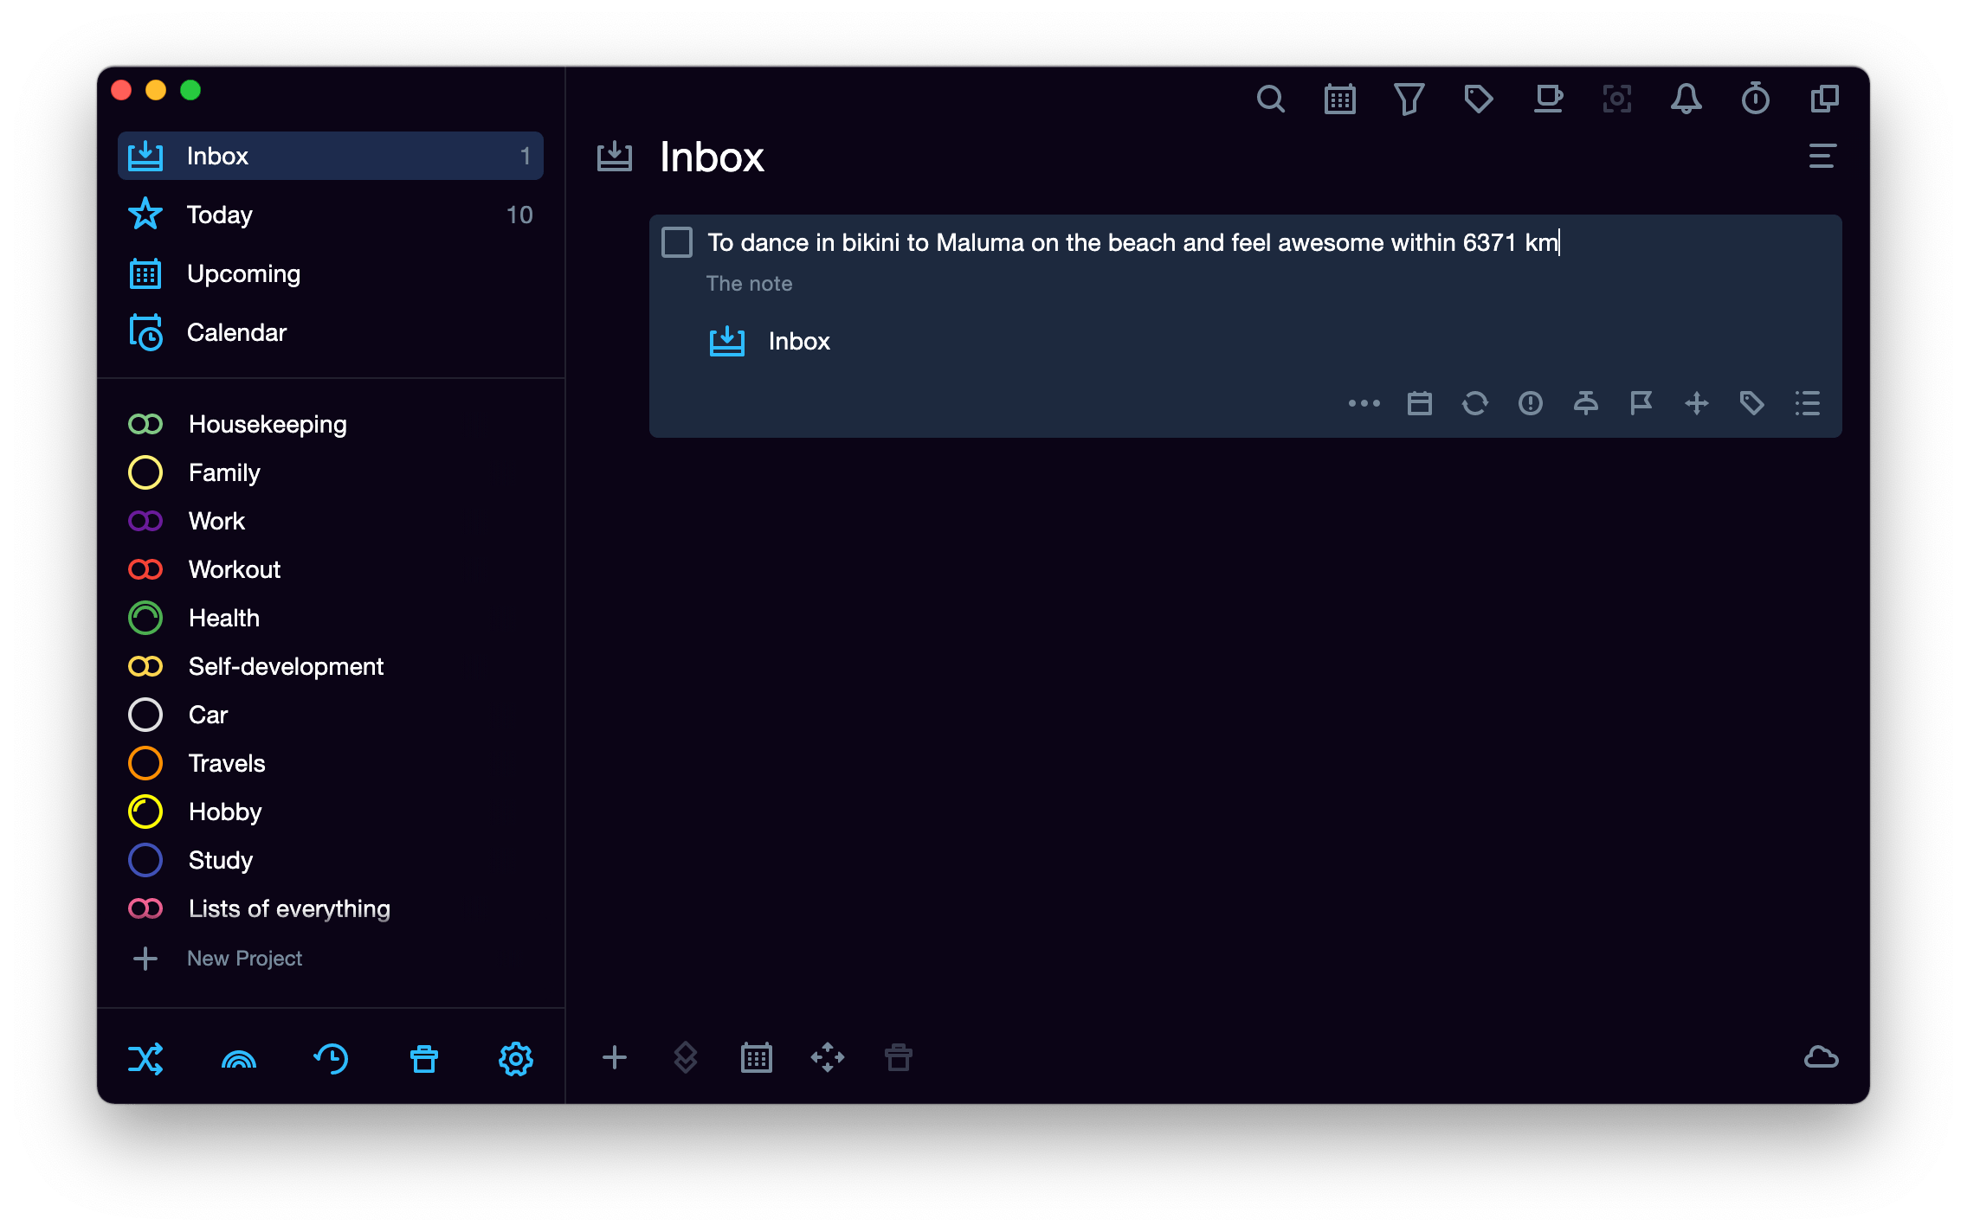Open the Work project

(331, 521)
